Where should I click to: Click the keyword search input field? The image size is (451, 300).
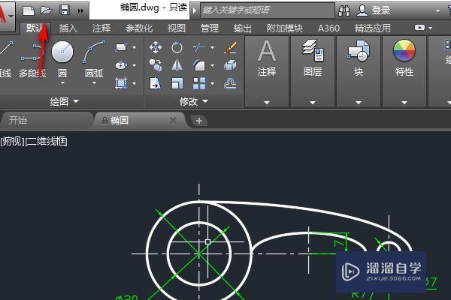coord(267,10)
